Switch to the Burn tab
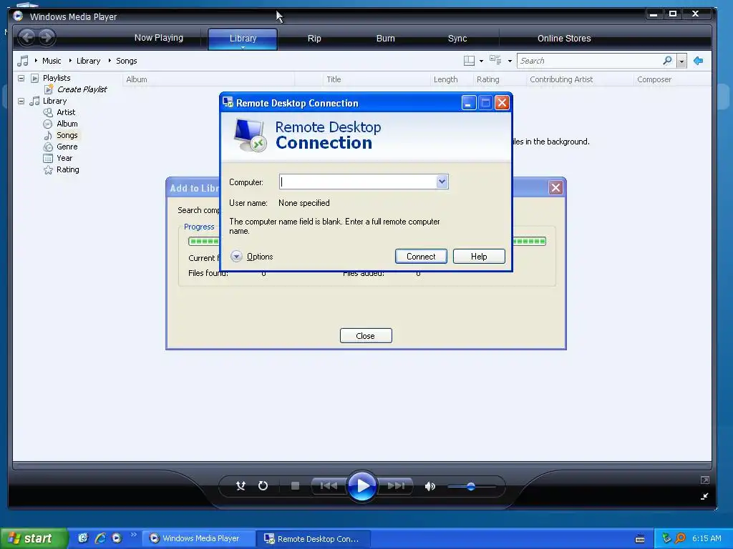 pyautogui.click(x=386, y=39)
